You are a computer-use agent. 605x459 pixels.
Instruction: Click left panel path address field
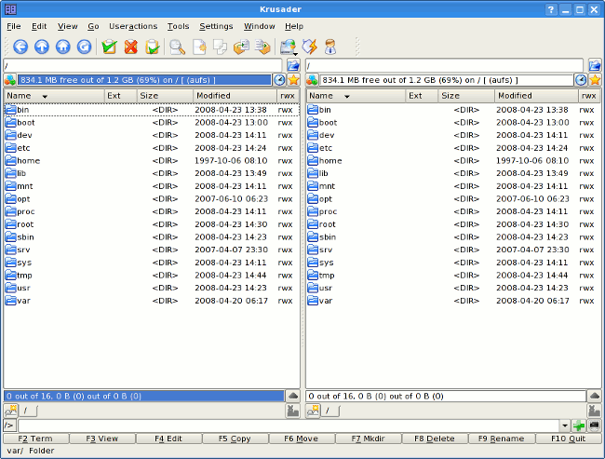click(x=142, y=65)
